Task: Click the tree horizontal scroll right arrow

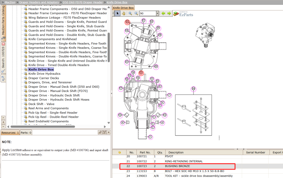Action: (x=105, y=126)
